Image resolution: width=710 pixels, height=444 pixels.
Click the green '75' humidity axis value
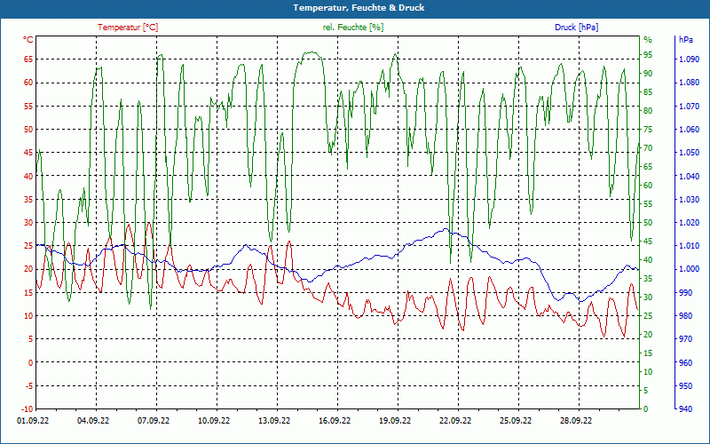649,130
